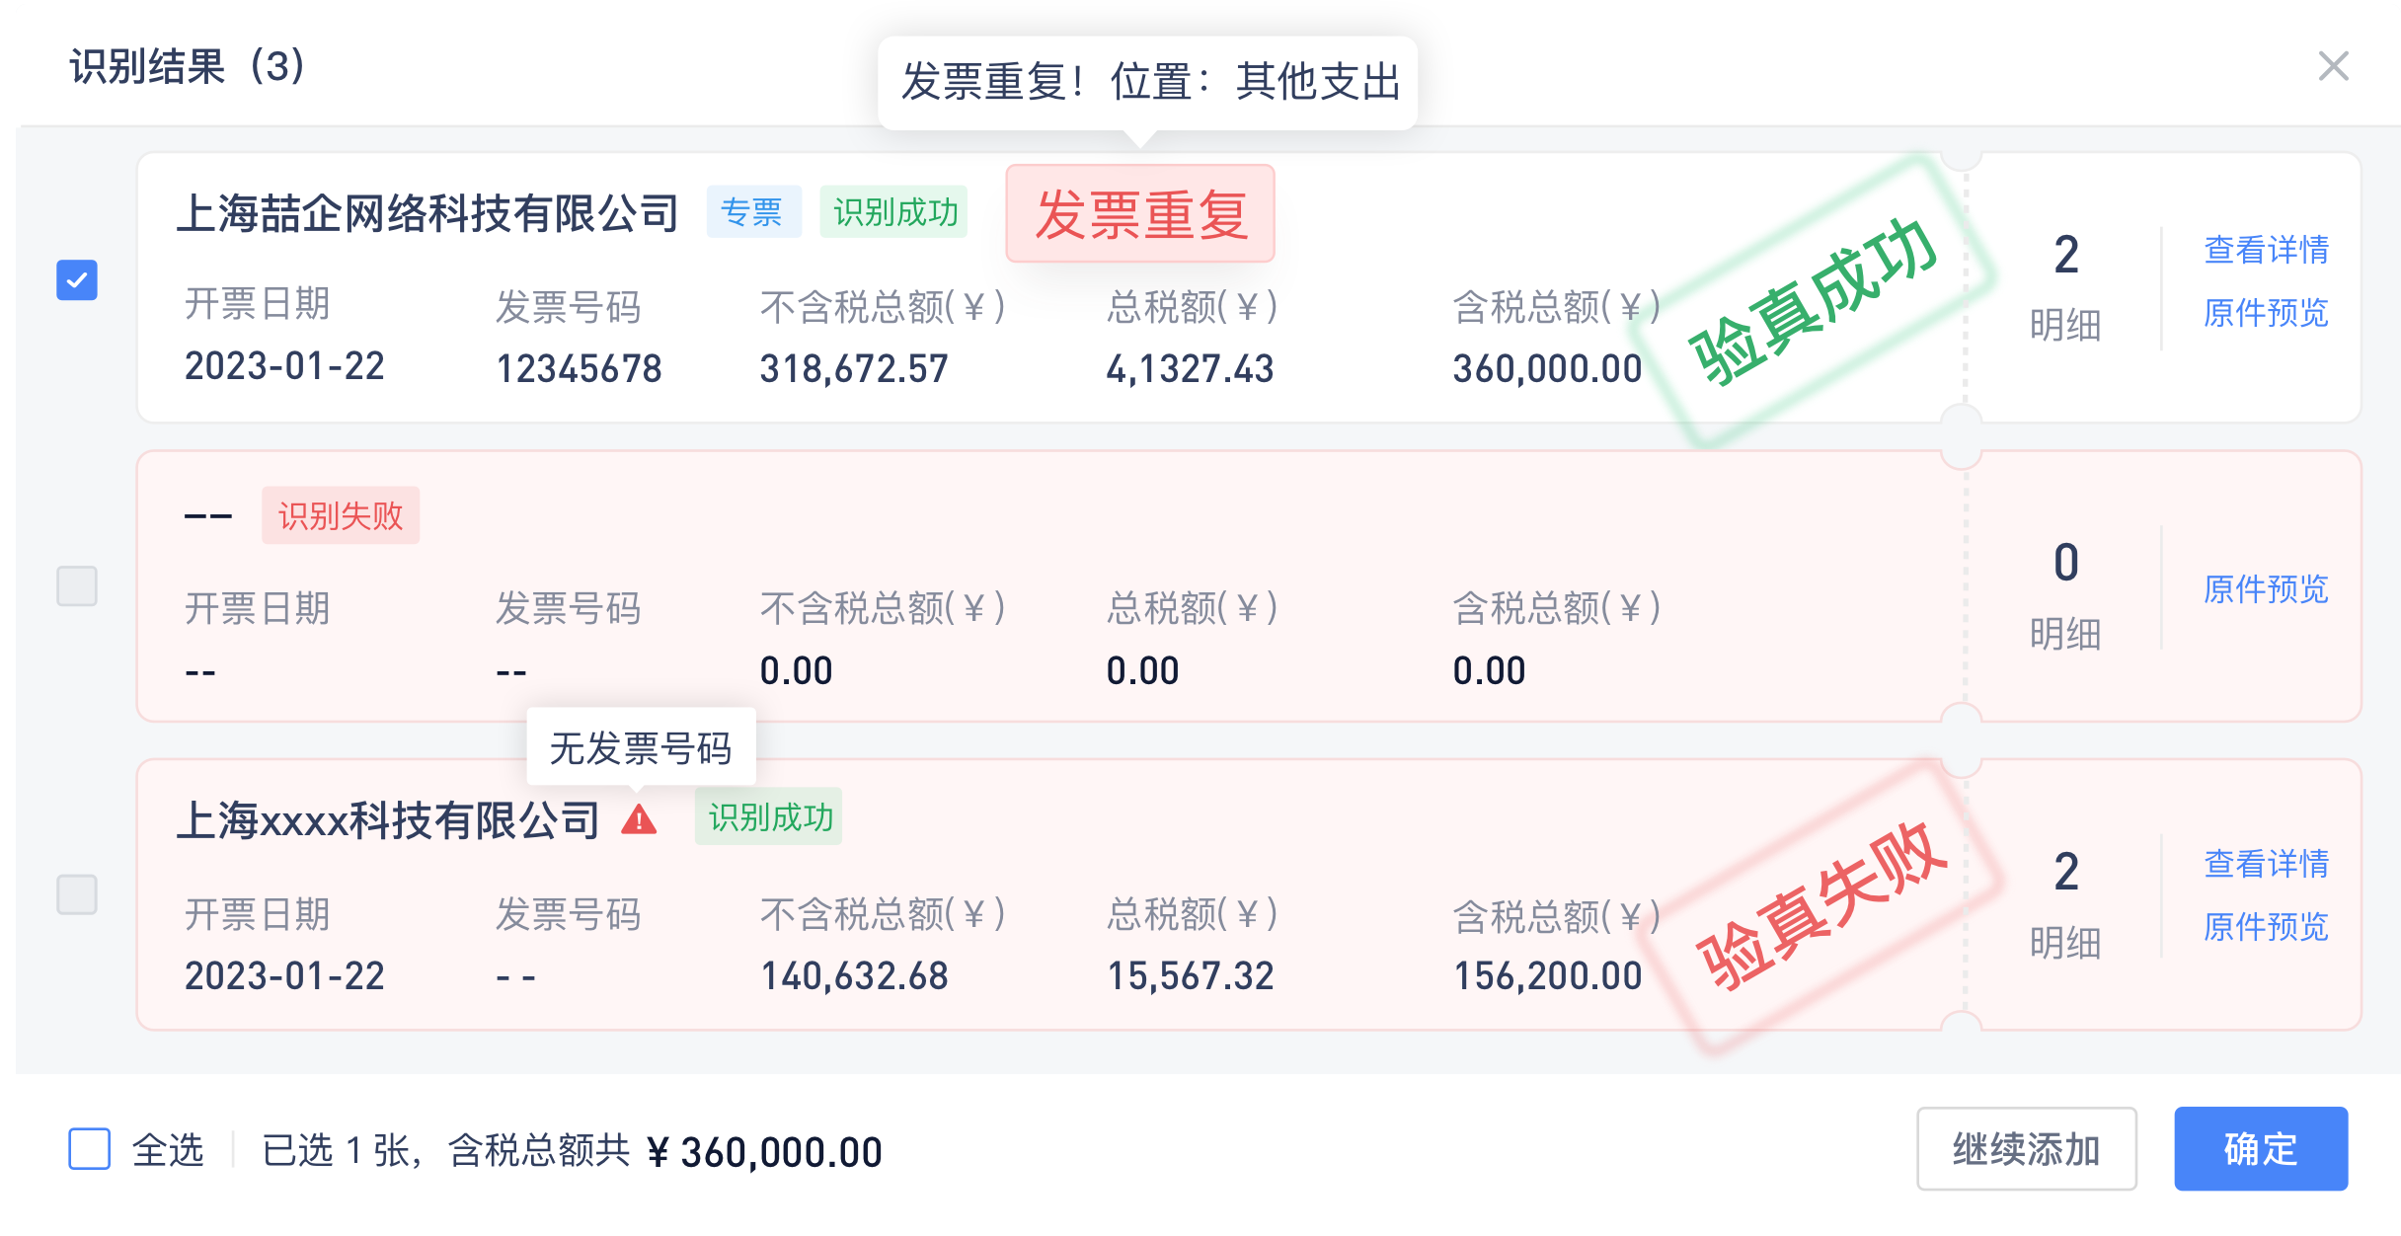Image resolution: width=2401 pixels, height=1236 pixels.
Task: Click the blue 专票 tag
Action: pos(753,211)
